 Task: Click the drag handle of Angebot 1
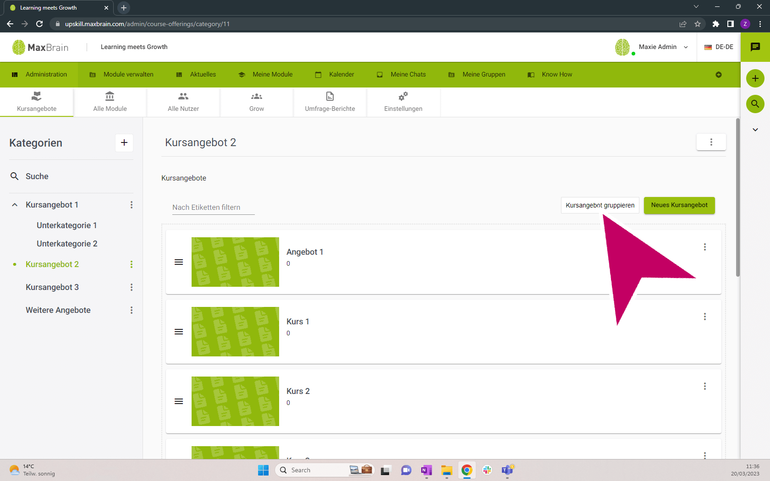tap(179, 262)
